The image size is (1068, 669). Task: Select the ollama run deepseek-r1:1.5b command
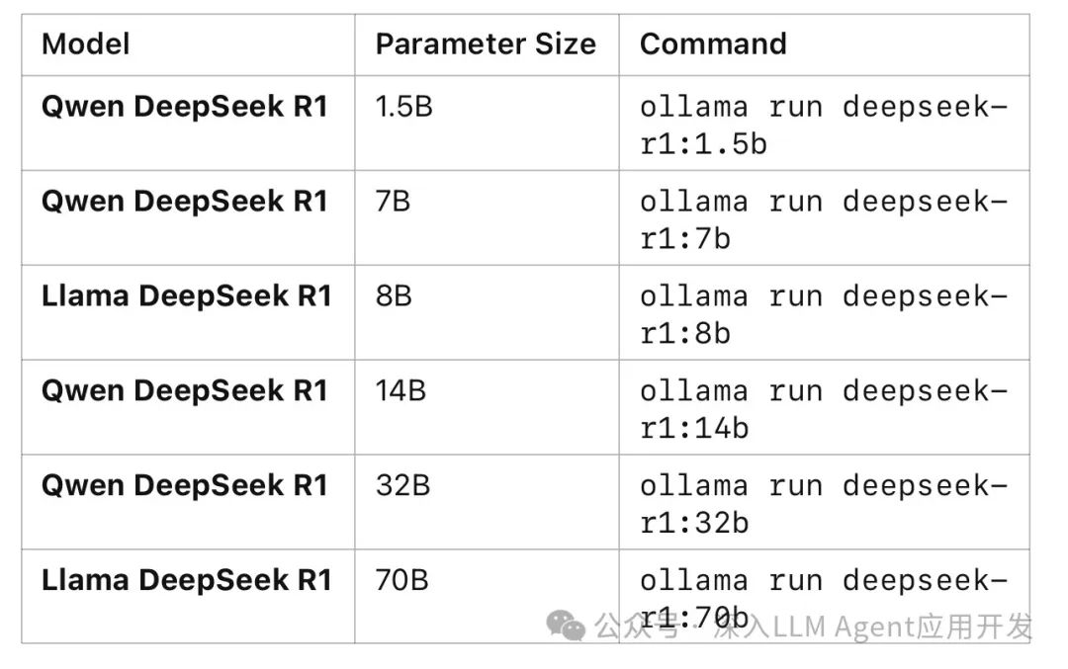pyautogui.click(x=823, y=125)
